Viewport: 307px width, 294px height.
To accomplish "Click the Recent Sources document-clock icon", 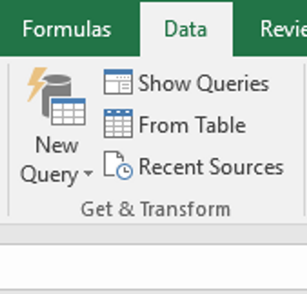I will 118,165.
